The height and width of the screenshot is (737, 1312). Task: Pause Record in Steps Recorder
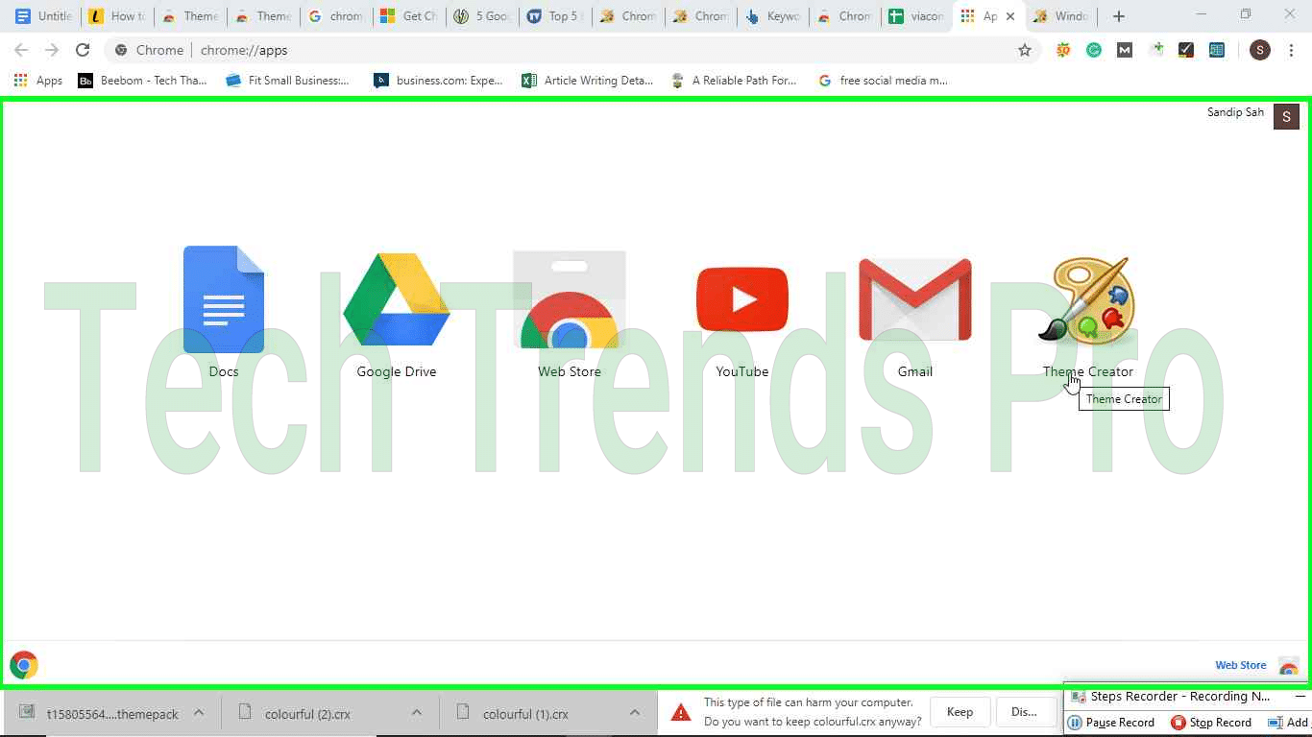[x=1111, y=723]
